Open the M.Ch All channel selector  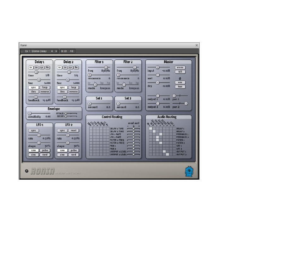(68, 51)
